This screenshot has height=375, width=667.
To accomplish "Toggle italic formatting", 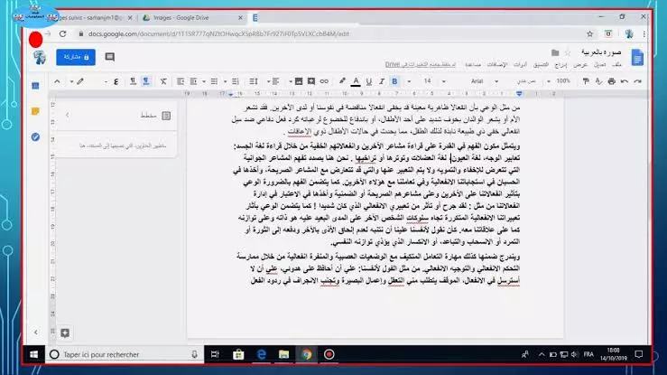I will (382, 81).
